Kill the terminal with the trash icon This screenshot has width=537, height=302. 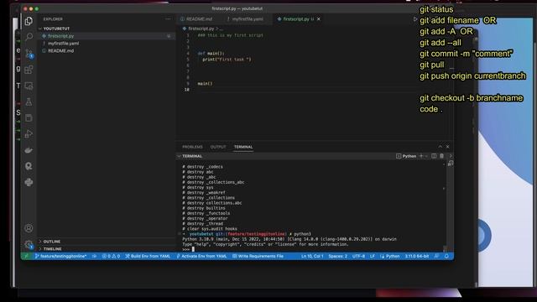(442, 156)
